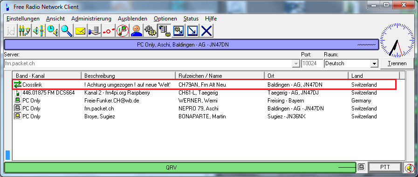418x177 pixels.
Task: Open the Ausblenden menu
Action: 132,19
